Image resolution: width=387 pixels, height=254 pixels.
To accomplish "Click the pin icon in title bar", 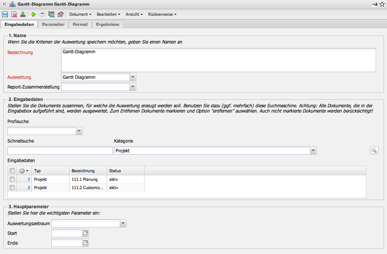I will [374, 4].
